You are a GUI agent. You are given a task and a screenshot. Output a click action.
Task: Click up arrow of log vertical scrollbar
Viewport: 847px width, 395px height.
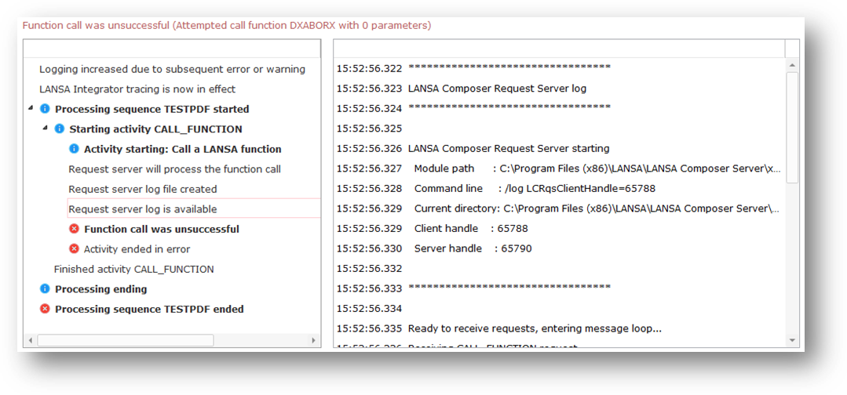[x=792, y=65]
